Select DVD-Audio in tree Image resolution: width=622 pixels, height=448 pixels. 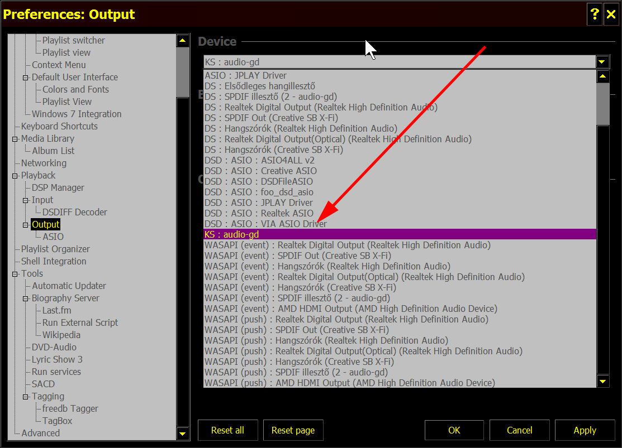point(54,348)
